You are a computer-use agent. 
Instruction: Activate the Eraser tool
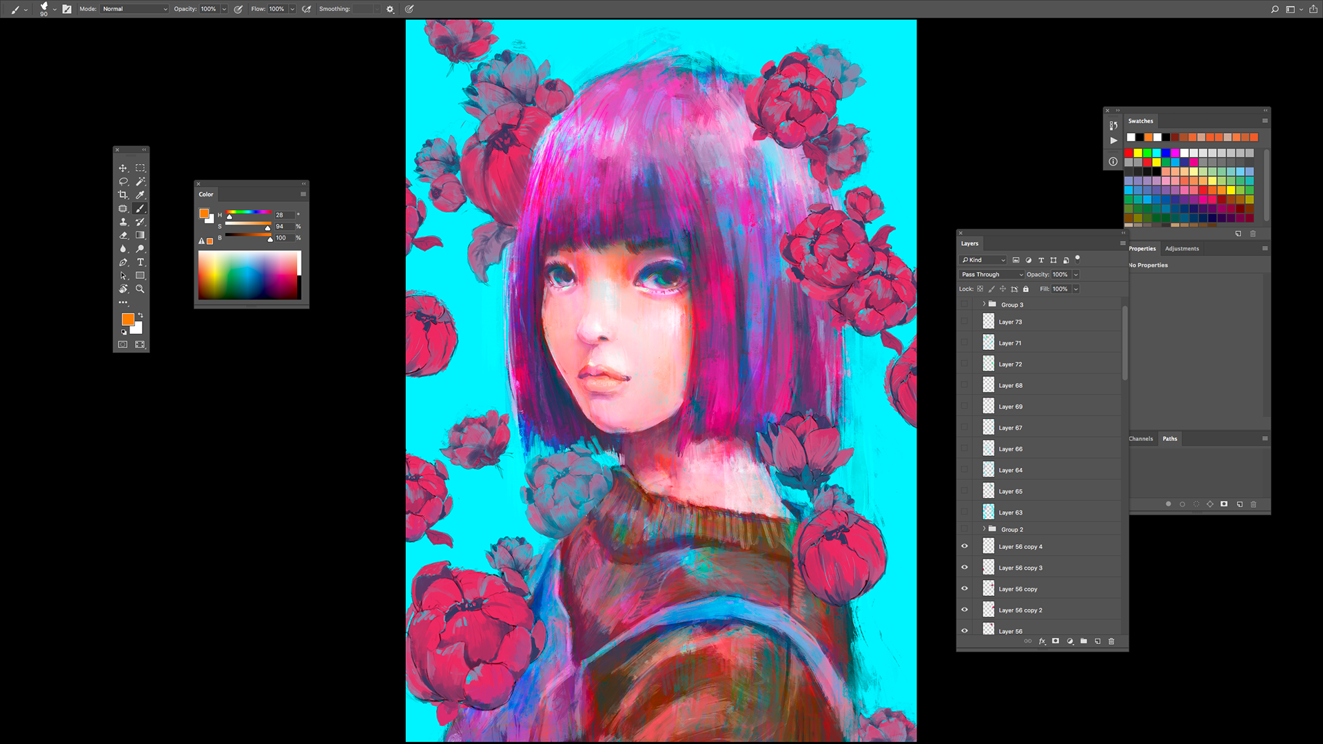[123, 236]
